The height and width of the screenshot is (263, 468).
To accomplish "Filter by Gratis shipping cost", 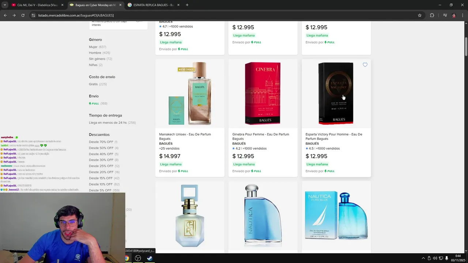I will (x=98, y=84).
